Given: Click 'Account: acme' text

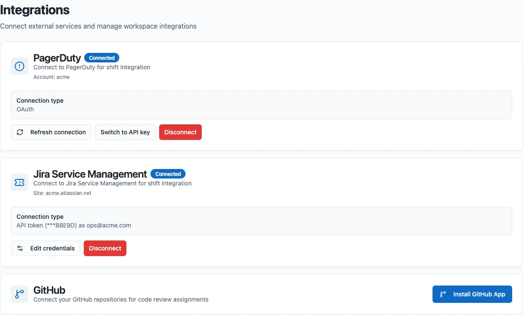Looking at the screenshot, I should (x=52, y=77).
